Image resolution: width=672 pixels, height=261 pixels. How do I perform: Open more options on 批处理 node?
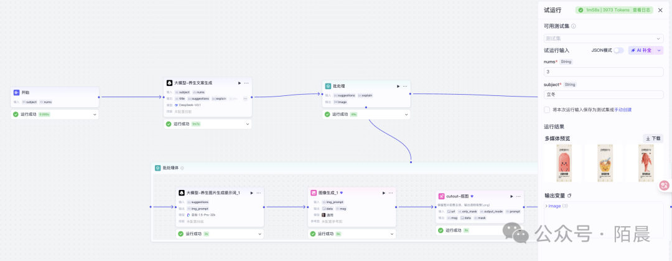click(405, 86)
